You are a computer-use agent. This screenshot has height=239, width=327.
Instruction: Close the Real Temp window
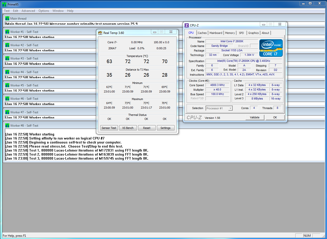point(171,32)
